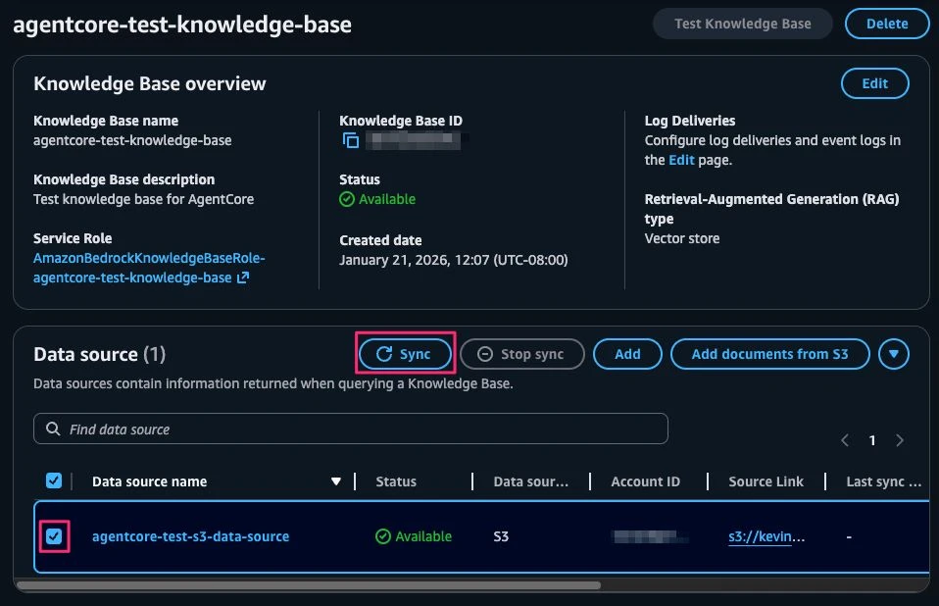The height and width of the screenshot is (606, 939).
Task: Open the data source actions dropdown arrow
Action: pos(893,354)
